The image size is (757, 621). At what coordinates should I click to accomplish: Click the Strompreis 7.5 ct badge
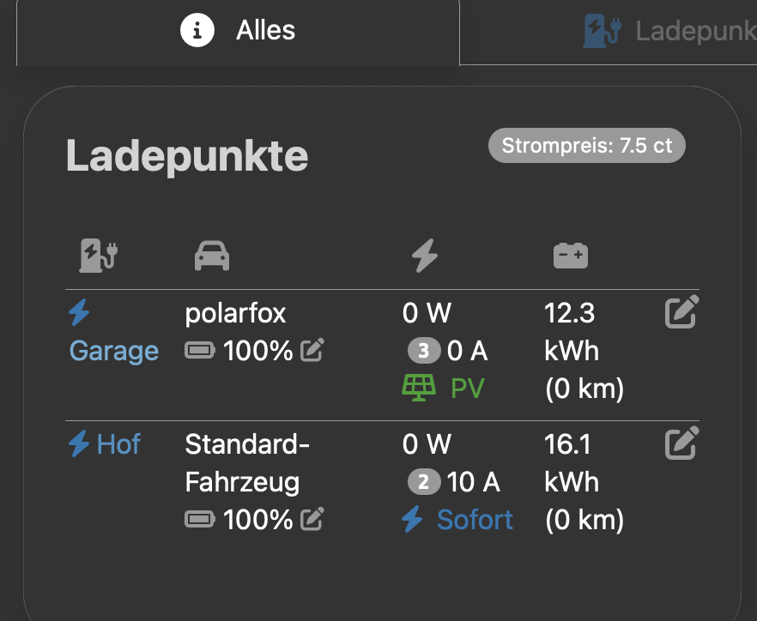click(x=587, y=146)
